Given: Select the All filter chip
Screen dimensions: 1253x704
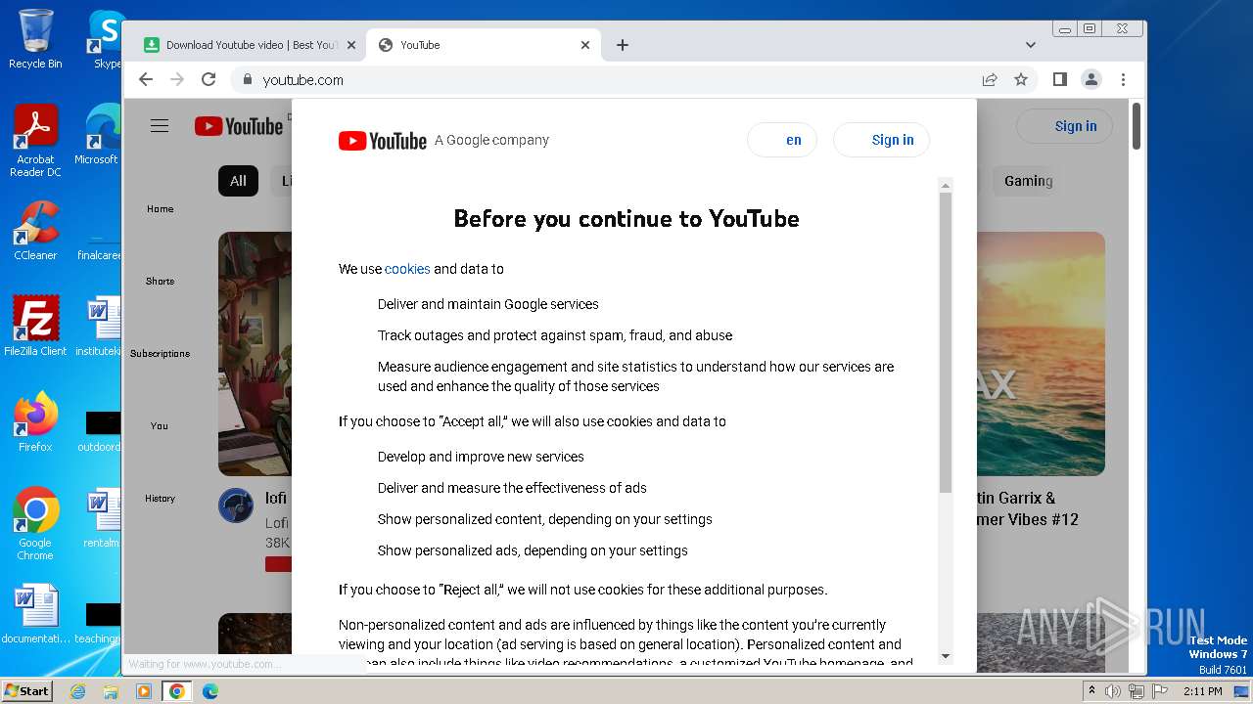Looking at the screenshot, I should pos(238,181).
